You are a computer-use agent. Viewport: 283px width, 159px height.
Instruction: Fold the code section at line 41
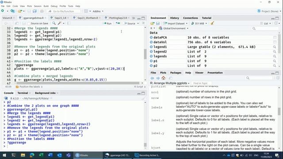(12, 61)
